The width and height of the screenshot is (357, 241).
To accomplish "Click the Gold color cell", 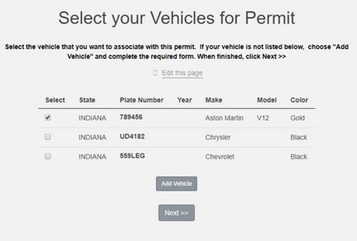I will (297, 118).
